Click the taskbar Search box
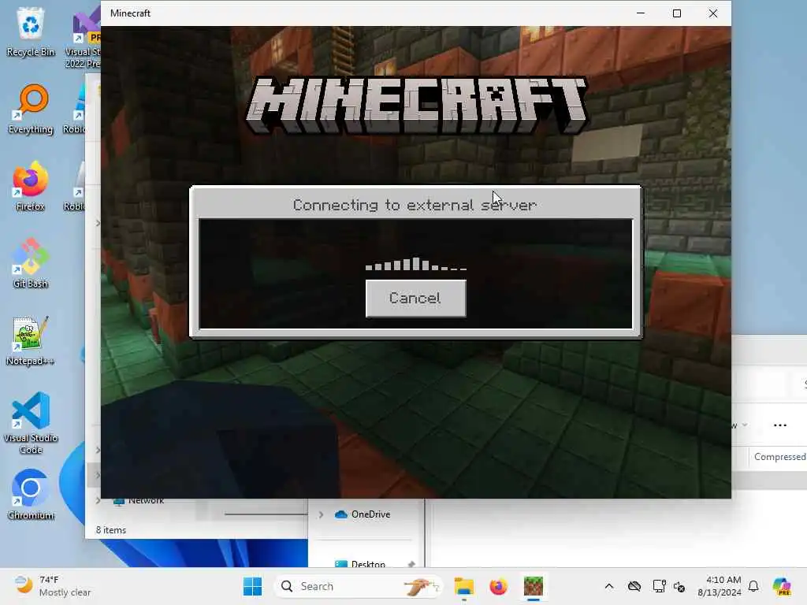Screen dimensions: 807x605 pyautogui.click(x=358, y=586)
